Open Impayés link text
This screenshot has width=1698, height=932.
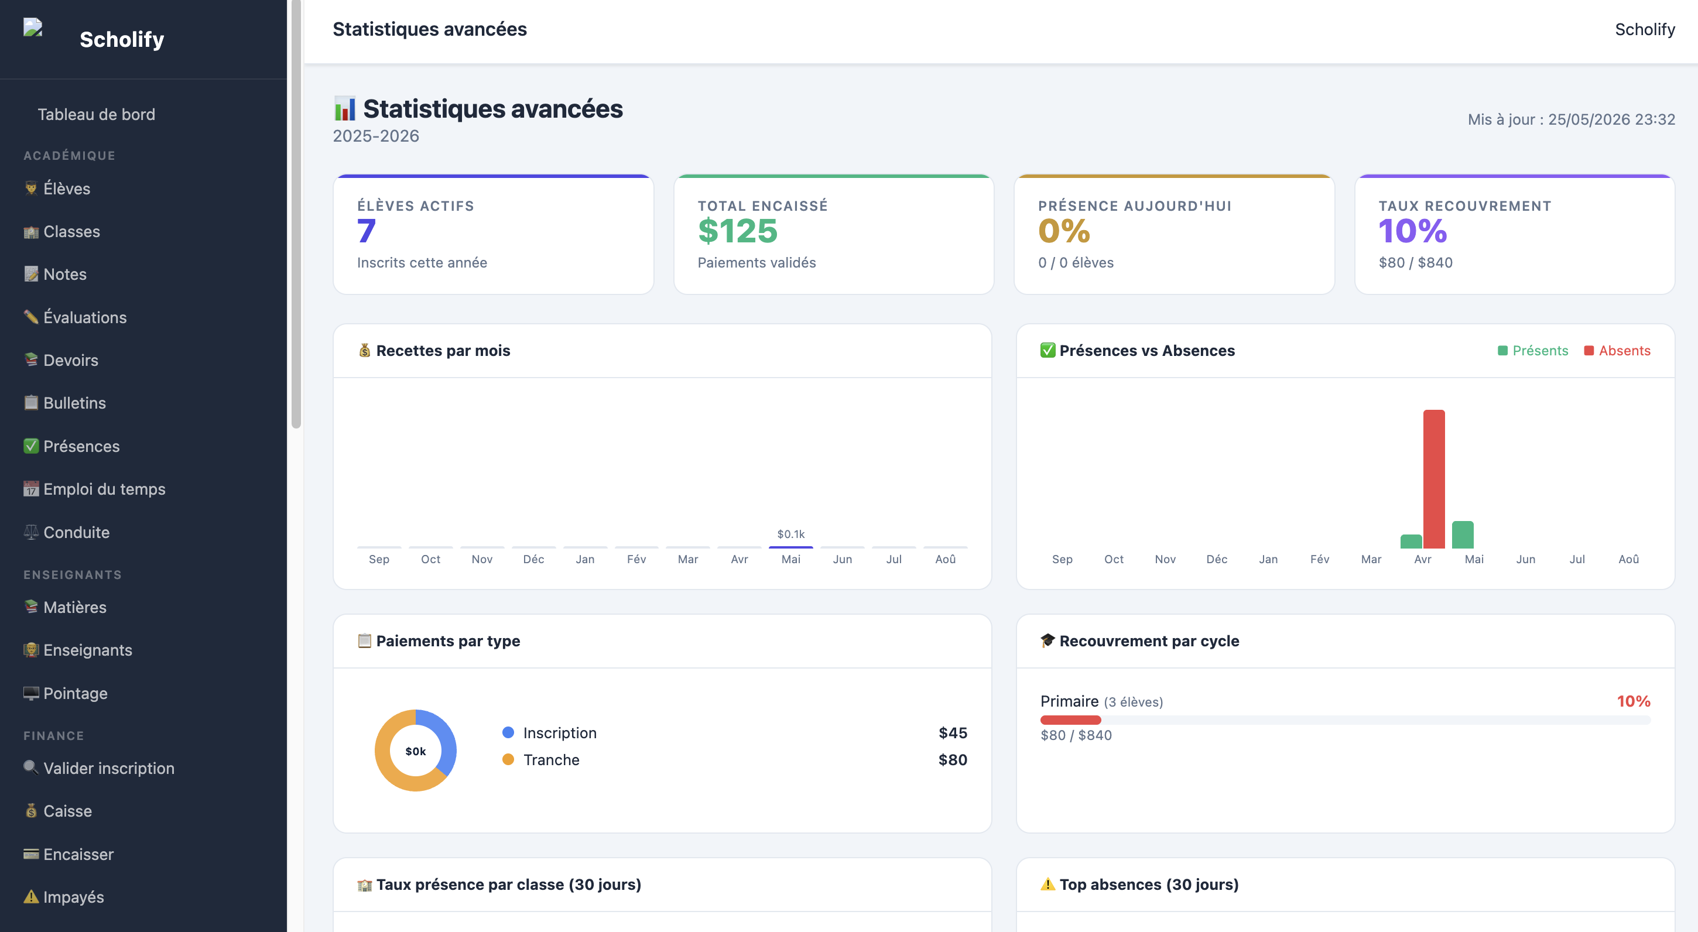pyautogui.click(x=73, y=897)
